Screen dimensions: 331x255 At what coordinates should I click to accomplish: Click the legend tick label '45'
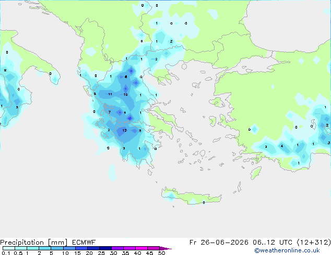(149, 253)
